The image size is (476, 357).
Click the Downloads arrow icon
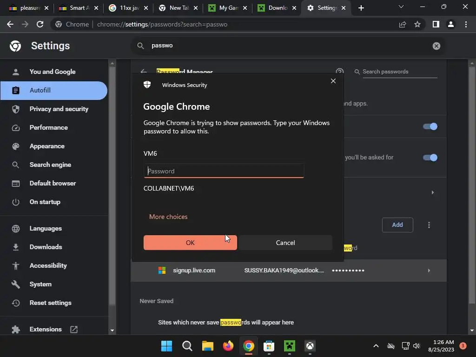pos(16,247)
